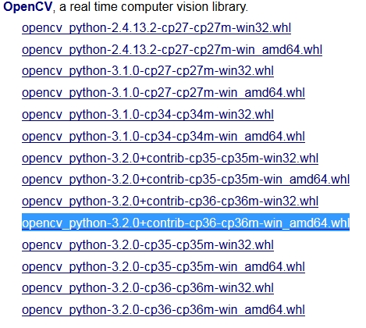Click 3.2.0+contrib cp35 win32 wheel link
Viewport: 366px width, 328px height.
pos(170,158)
